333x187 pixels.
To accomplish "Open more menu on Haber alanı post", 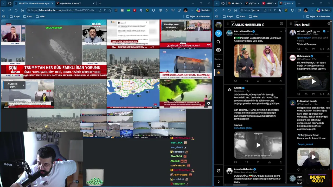I will click(328, 56).
